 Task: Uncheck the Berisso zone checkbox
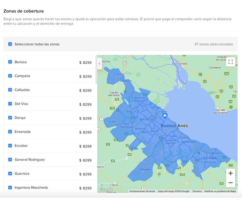10,62
